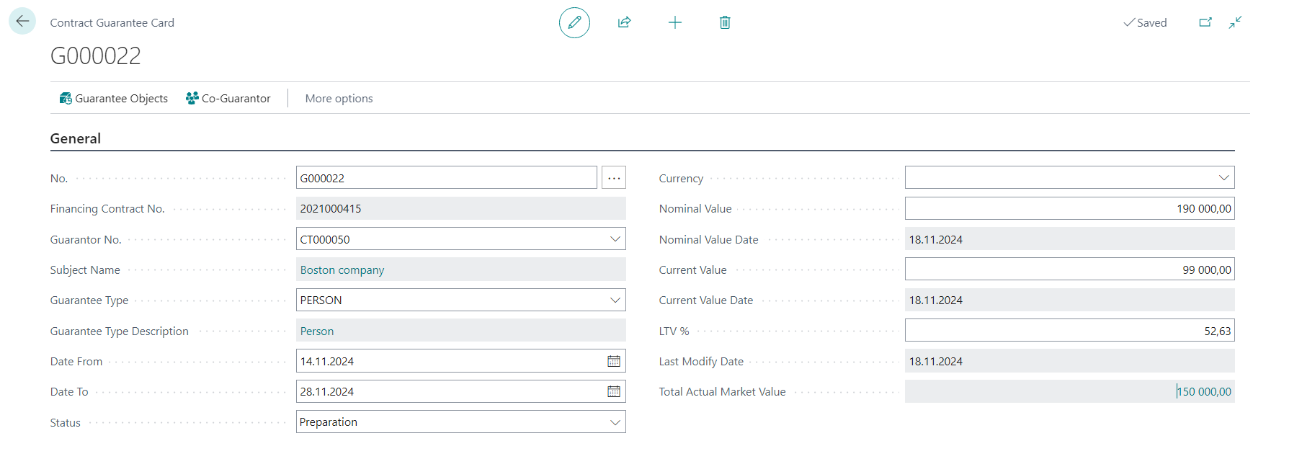
Task: Show More options menu
Action: (x=339, y=99)
